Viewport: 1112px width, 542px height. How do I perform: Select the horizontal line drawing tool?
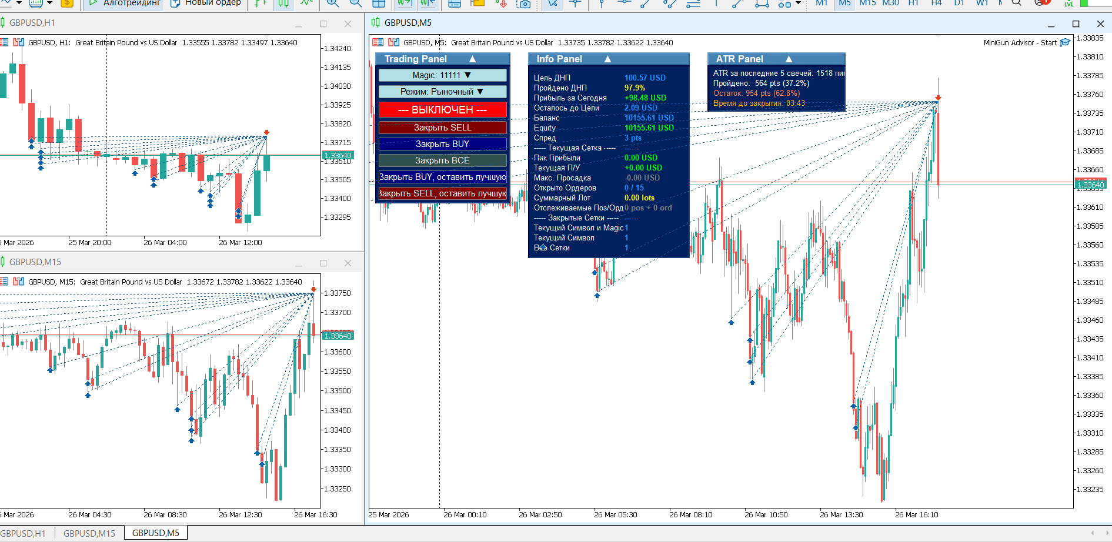click(624, 3)
